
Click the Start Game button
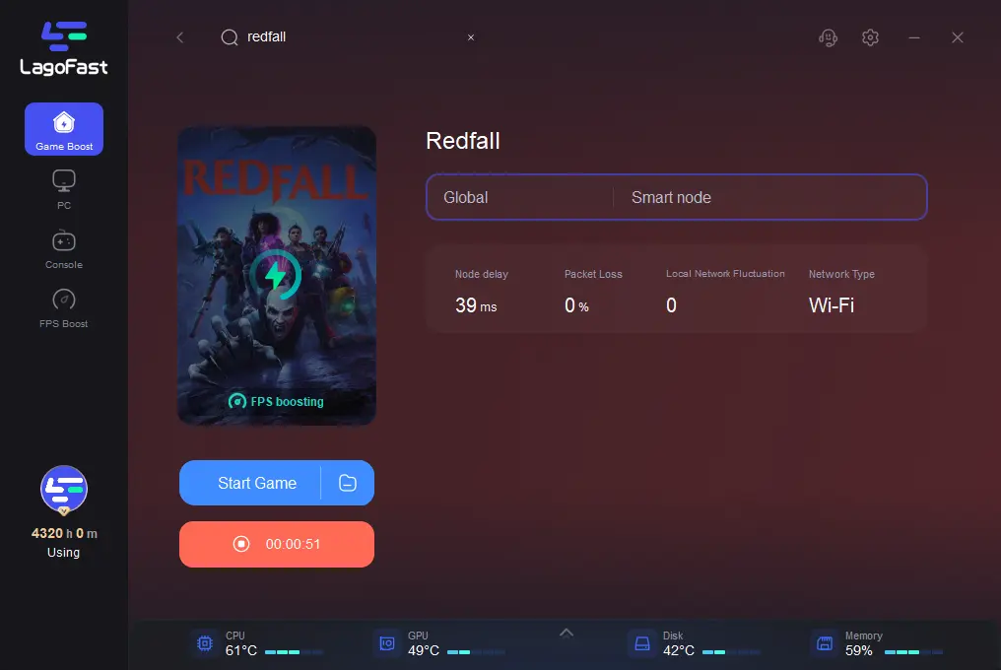256,483
